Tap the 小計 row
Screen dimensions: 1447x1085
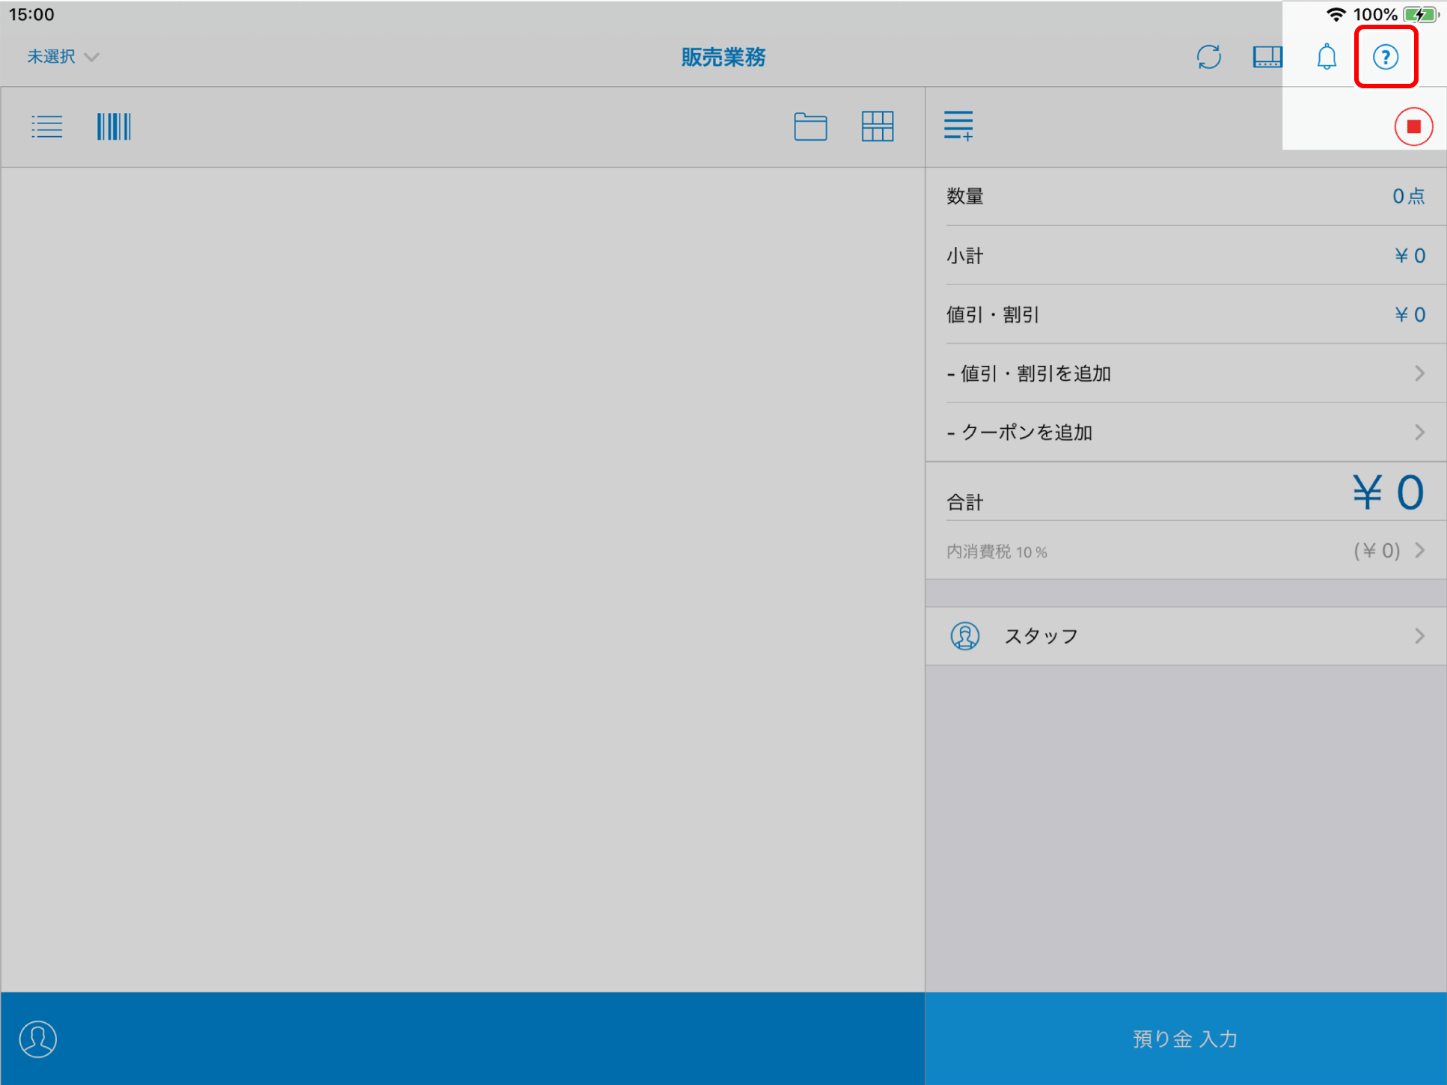tap(1186, 255)
